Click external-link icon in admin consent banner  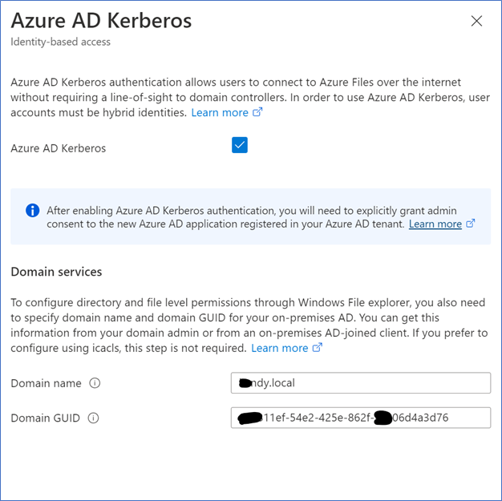point(470,223)
